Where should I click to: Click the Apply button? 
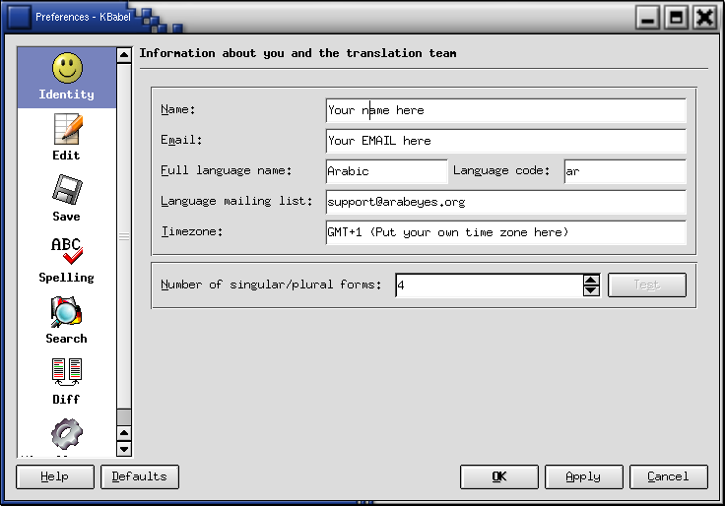pos(583,476)
